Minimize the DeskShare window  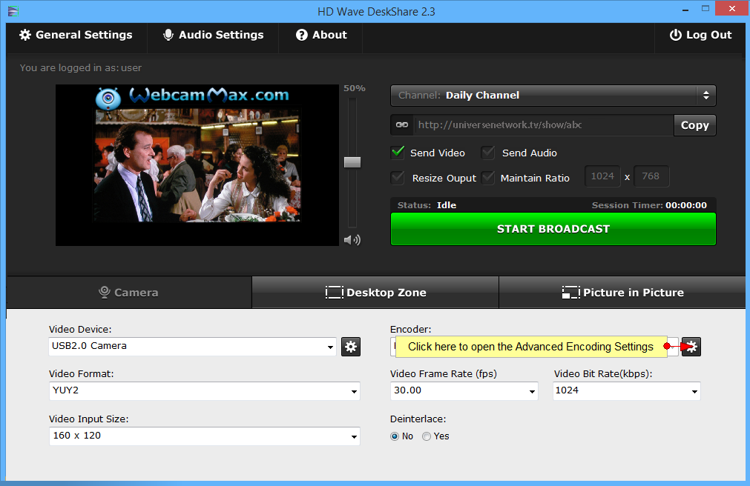tap(685, 10)
